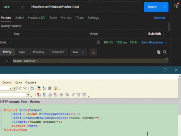The width and height of the screenshot is (181, 136).
Task: Click the disable breakpoint gray icon
Action: 50,95
